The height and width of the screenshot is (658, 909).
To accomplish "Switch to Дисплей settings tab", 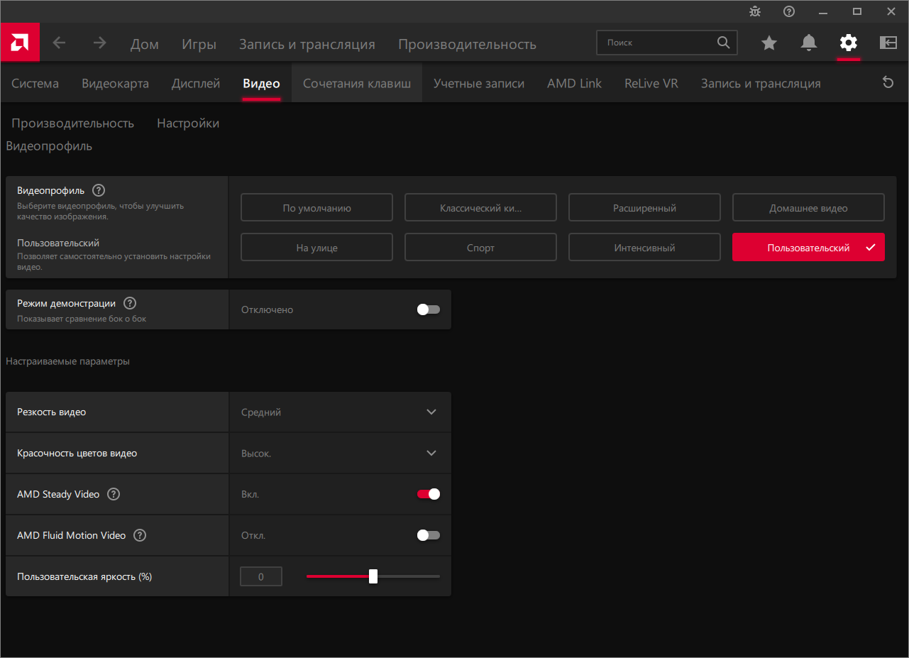I will (196, 83).
